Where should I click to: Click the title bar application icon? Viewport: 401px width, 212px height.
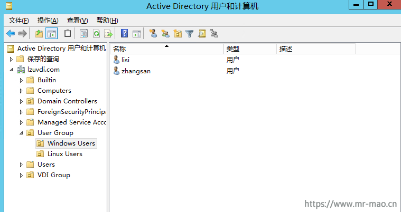pyautogui.click(x=8, y=6)
